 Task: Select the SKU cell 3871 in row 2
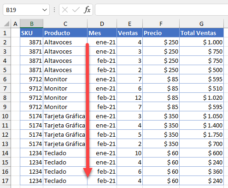[x=32, y=42]
